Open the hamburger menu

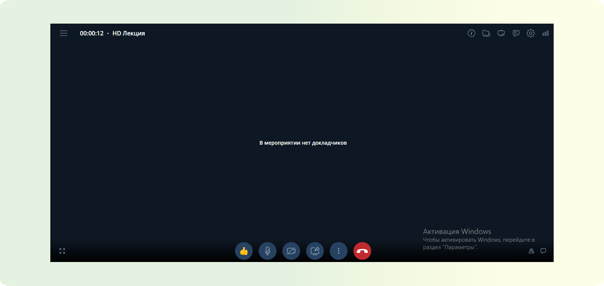click(64, 33)
